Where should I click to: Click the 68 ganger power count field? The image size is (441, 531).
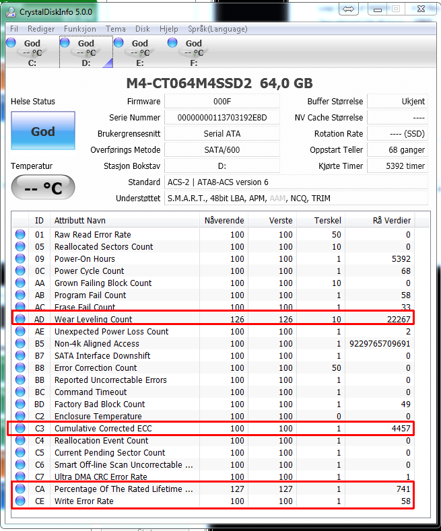(398, 149)
